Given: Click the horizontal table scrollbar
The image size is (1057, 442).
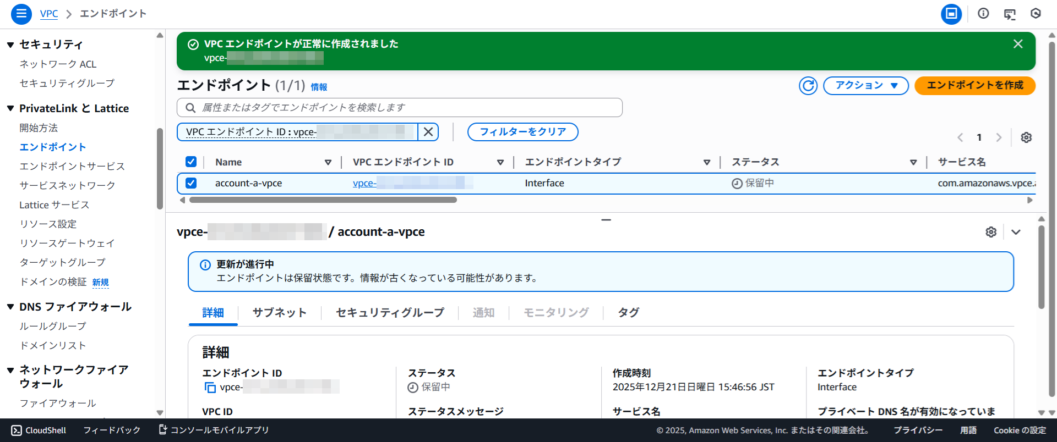Looking at the screenshot, I should coord(323,200).
